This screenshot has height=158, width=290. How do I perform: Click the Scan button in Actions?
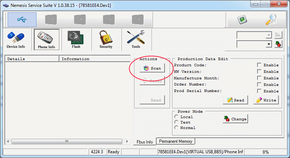coord(152,68)
